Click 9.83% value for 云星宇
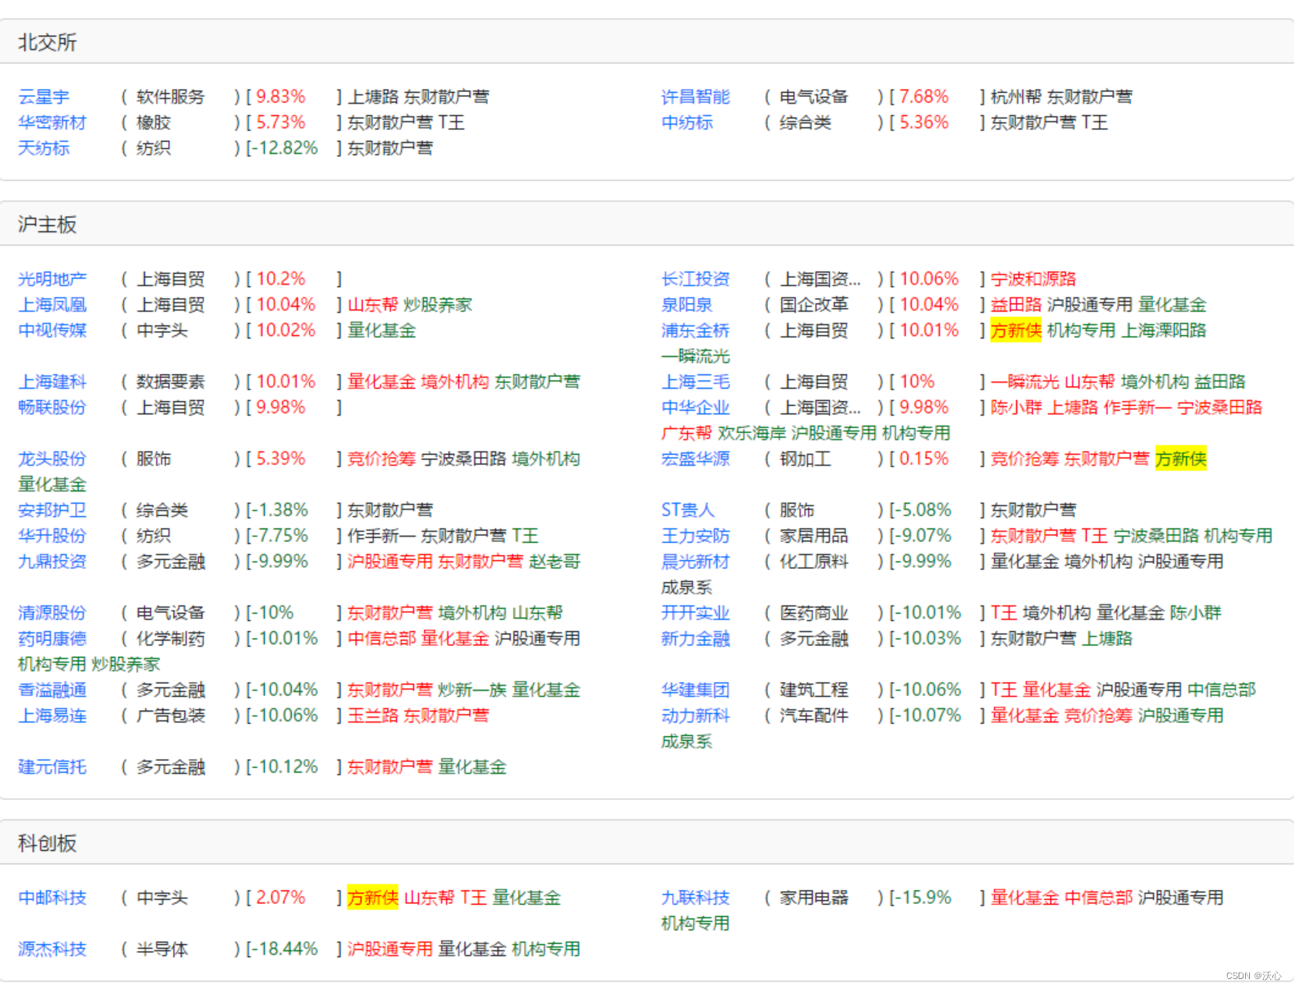 click(x=280, y=97)
